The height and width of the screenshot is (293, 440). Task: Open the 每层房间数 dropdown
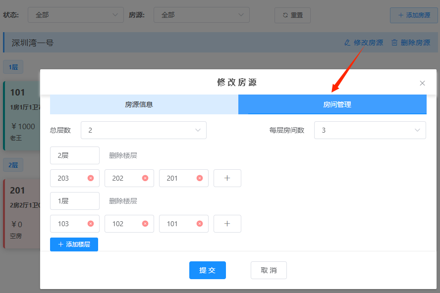pos(370,130)
